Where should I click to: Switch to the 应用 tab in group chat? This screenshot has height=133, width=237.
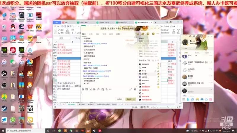coord(111,34)
